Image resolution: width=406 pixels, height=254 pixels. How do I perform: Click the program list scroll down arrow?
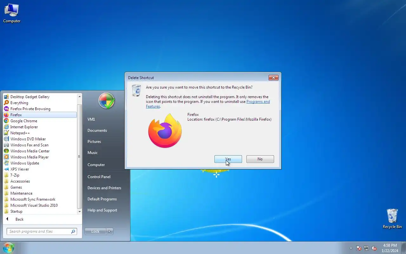(x=80, y=211)
